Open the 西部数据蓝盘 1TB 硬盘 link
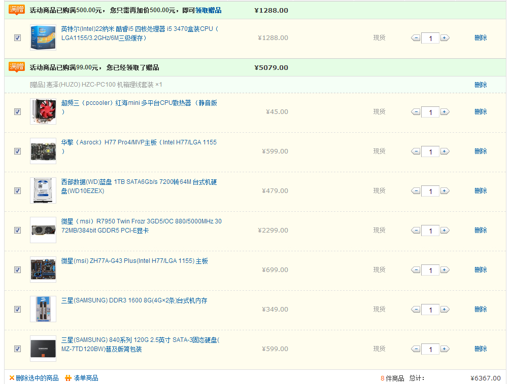This screenshot has width=511, height=384. click(x=139, y=186)
